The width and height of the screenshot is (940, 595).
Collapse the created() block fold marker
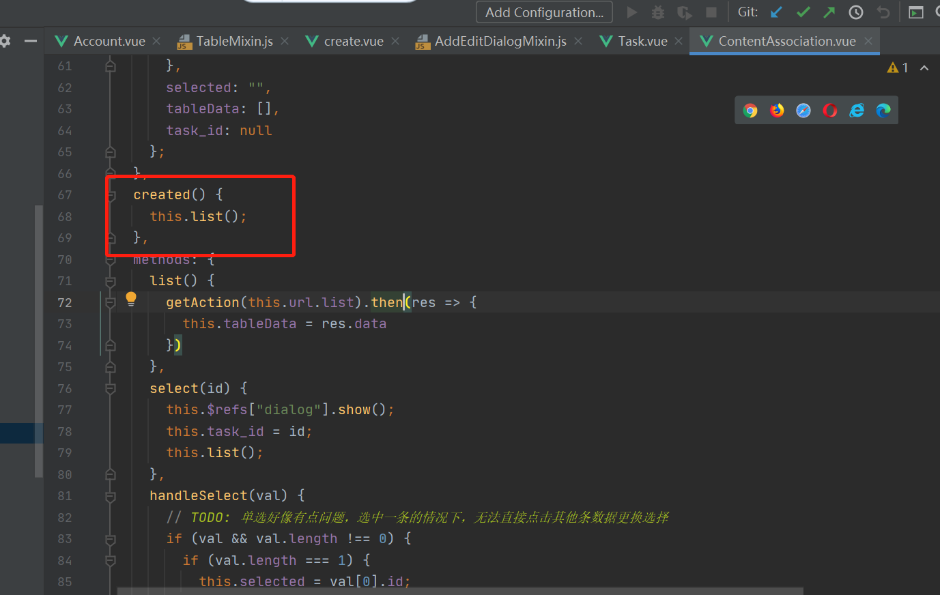pyautogui.click(x=111, y=195)
